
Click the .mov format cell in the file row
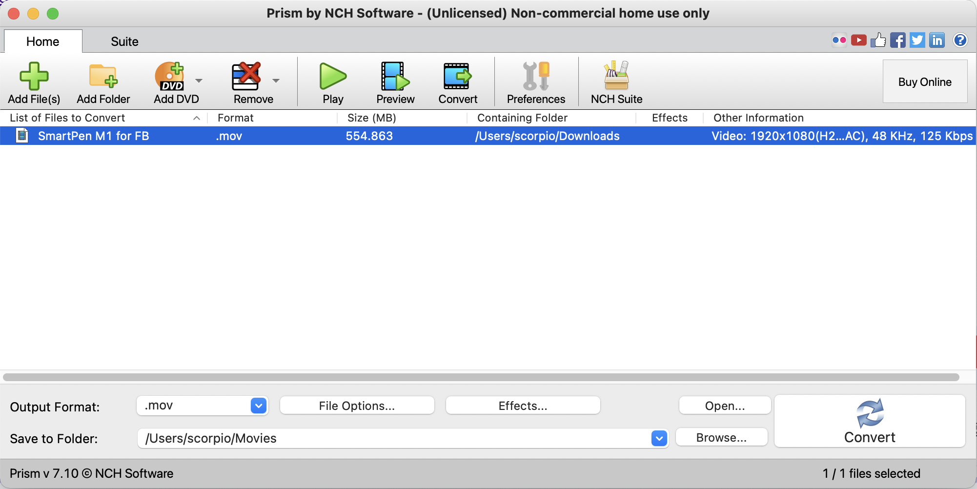(229, 136)
